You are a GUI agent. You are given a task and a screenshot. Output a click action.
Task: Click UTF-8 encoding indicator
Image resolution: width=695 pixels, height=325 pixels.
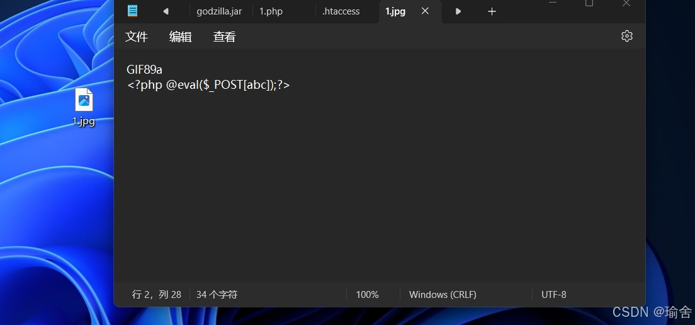point(553,294)
